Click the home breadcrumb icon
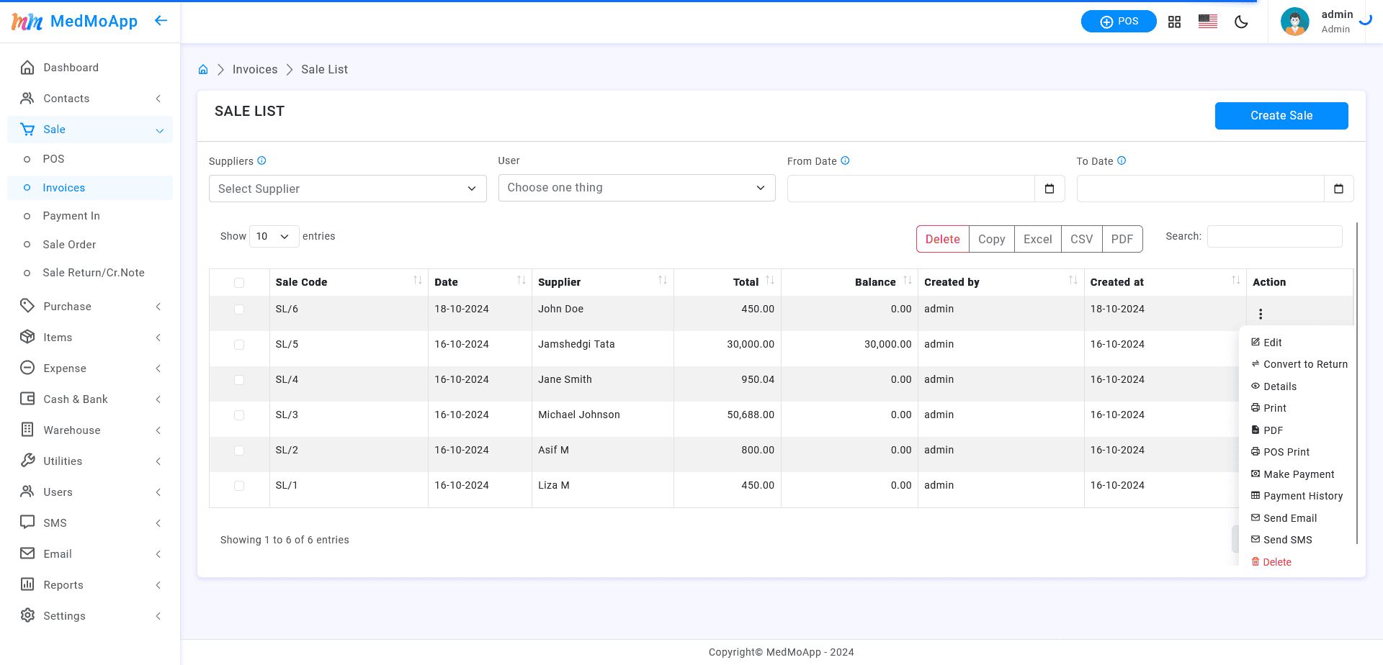Image resolution: width=1383 pixels, height=665 pixels. 203,69
